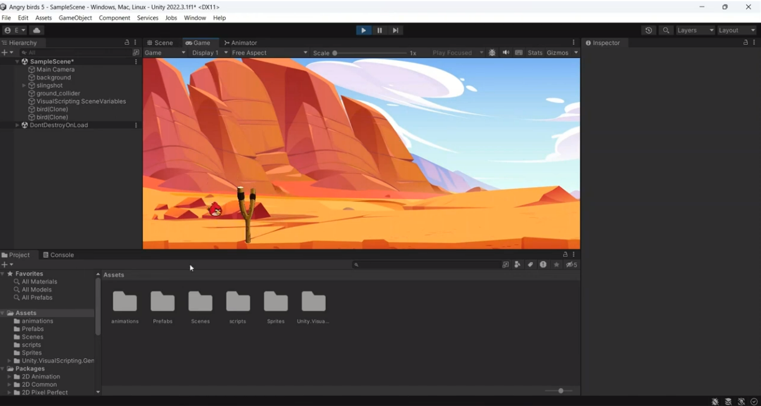761x406 pixels.
Task: Open the Display 1 dropdown
Action: (x=209, y=53)
